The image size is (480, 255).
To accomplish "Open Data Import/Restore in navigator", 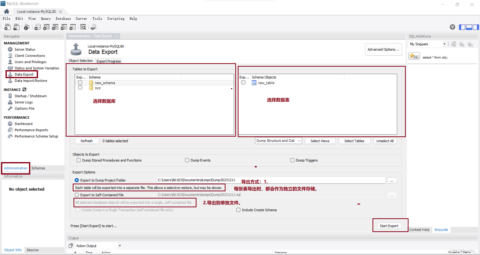I will click(x=31, y=81).
